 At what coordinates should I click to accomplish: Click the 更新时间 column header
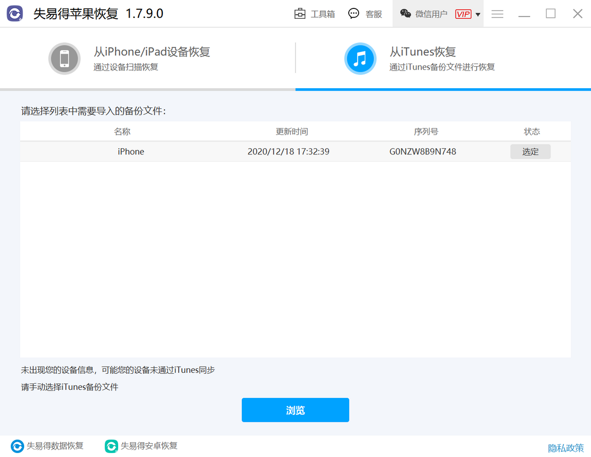[x=292, y=132]
